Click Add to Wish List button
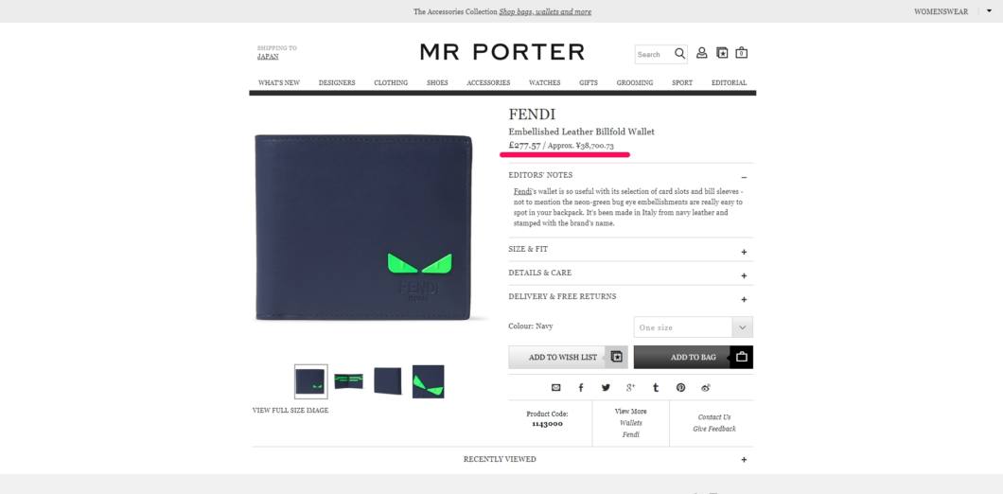 tap(568, 357)
